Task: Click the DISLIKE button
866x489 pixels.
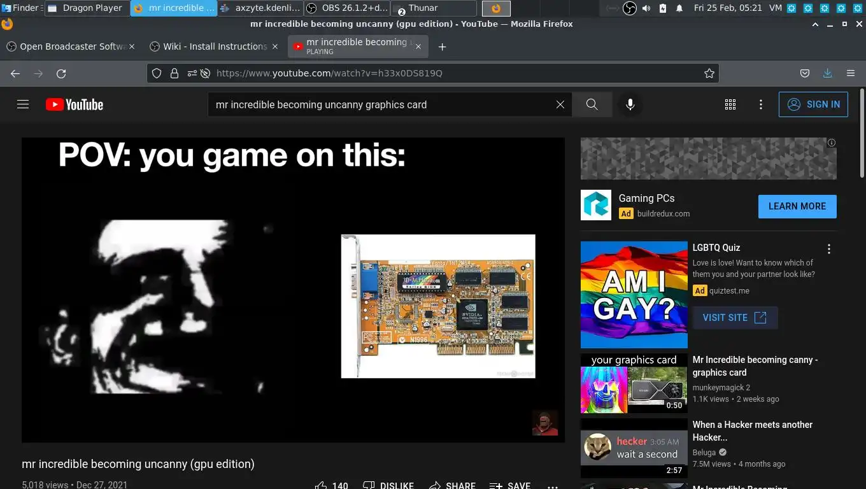Action: (388, 486)
